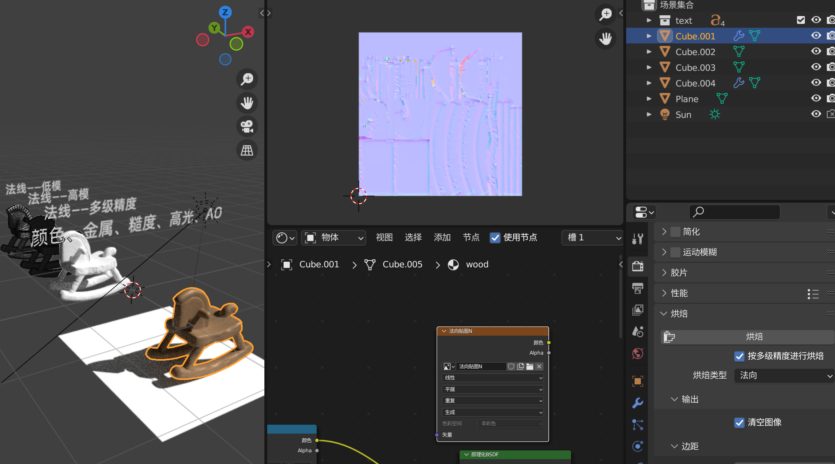Open World properties globe tab
Image resolution: width=835 pixels, height=464 pixels.
tap(638, 353)
